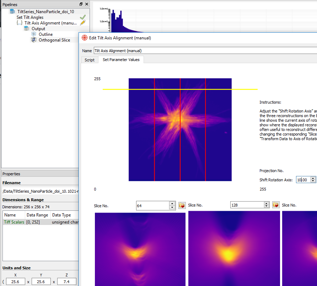Click the Data Type column header
The width and height of the screenshot is (317, 286).
[x=64, y=215]
